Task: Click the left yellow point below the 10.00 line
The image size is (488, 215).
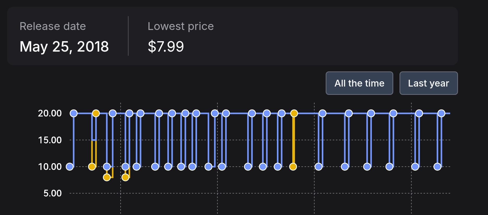Action: click(107, 177)
